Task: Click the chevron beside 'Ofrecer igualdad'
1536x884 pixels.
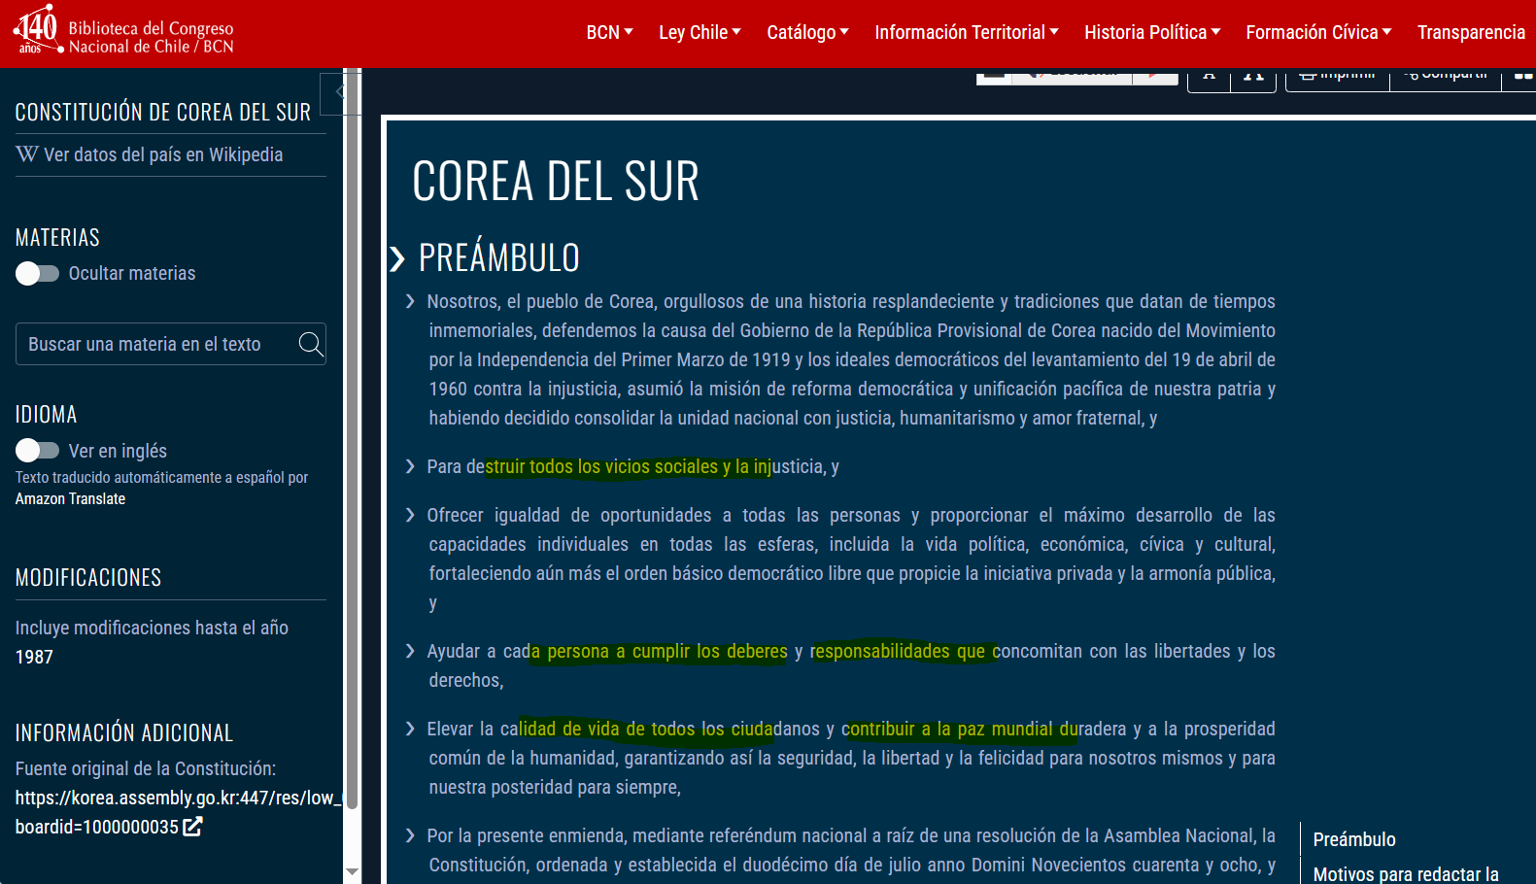Action: pos(411,516)
